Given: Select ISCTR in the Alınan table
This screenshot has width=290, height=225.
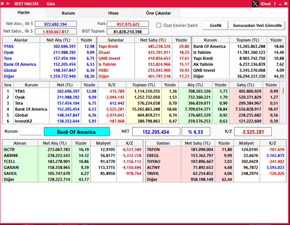Looking at the screenshot, I should click(x=9, y=150).
